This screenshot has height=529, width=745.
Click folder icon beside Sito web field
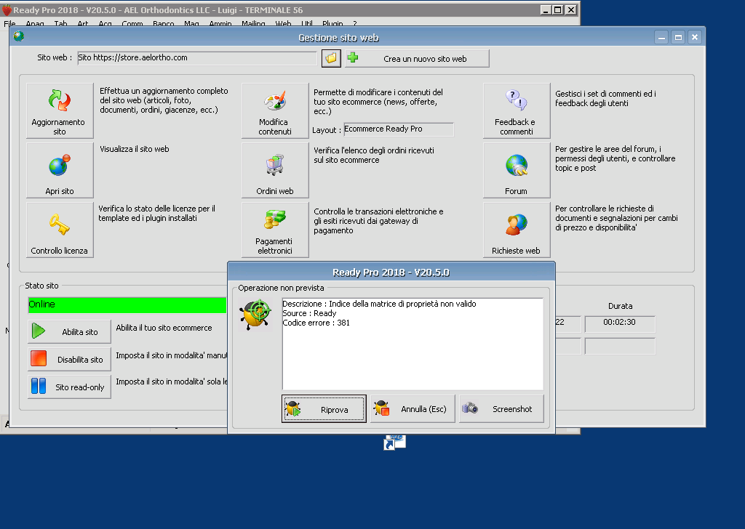point(331,58)
